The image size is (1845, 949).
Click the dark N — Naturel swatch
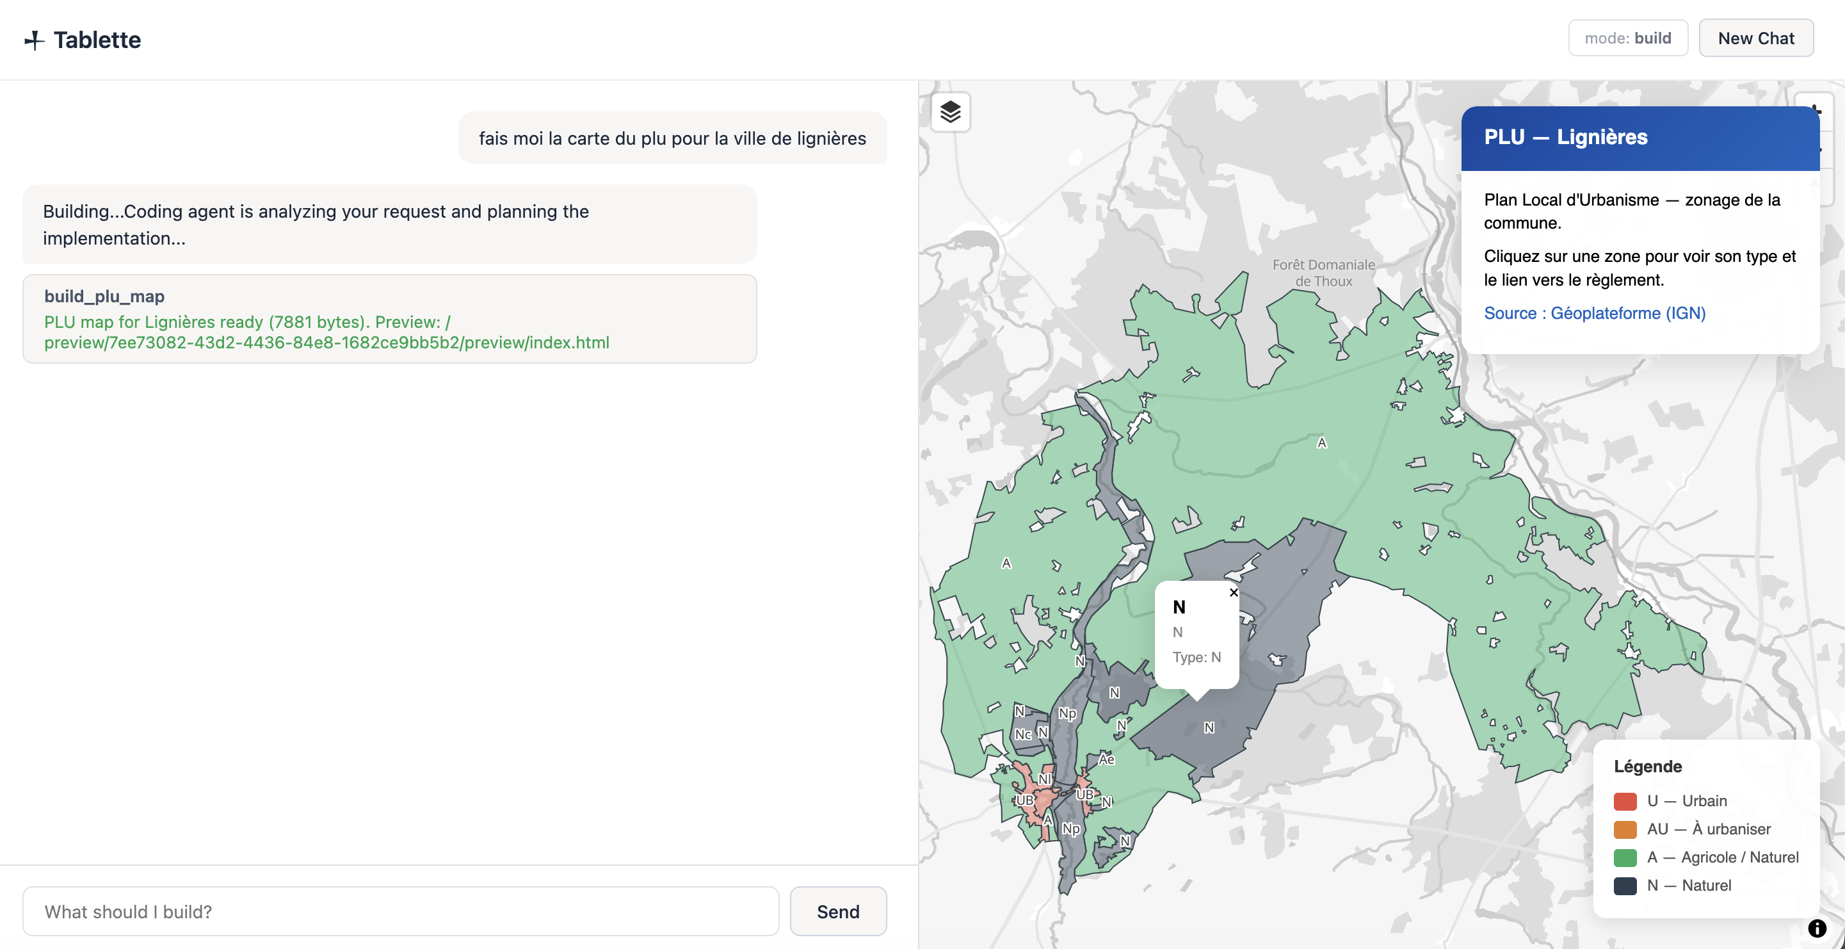tap(1625, 885)
